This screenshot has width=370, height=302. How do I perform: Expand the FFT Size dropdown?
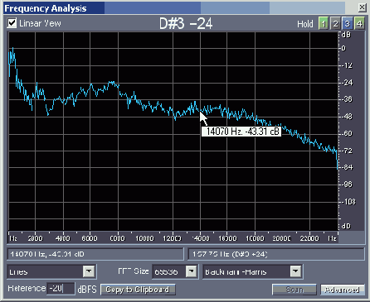(x=191, y=271)
